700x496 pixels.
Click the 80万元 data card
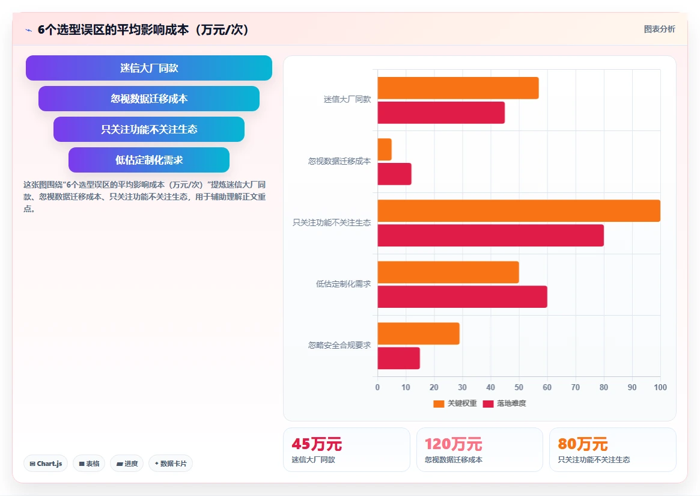[612, 450]
